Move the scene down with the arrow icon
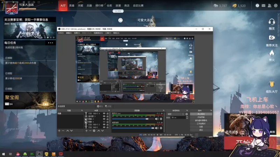The width and height of the screenshot is (280, 157). (71, 131)
